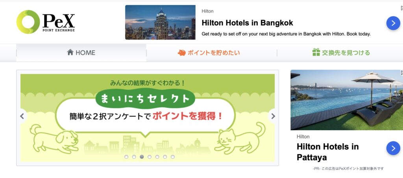Screen dimensions: 403x178
Task: Click the PeX green ring logo
Action: click(x=28, y=22)
